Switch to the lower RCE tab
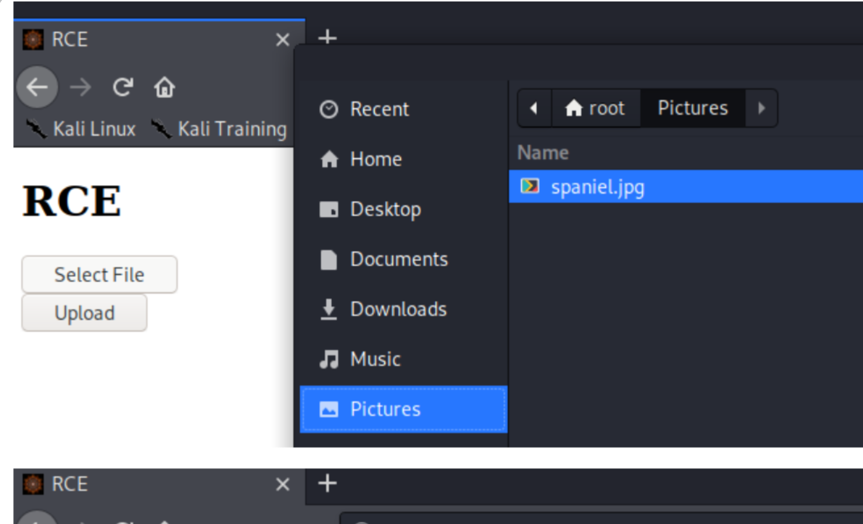863x524 pixels. point(159,485)
